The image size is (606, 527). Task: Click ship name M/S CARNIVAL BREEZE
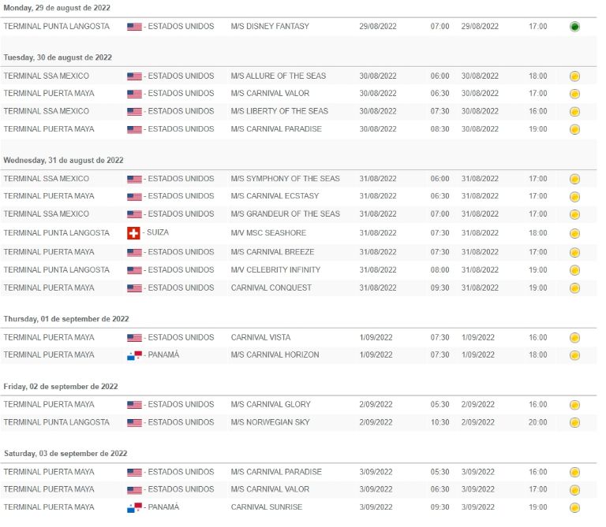point(272,252)
